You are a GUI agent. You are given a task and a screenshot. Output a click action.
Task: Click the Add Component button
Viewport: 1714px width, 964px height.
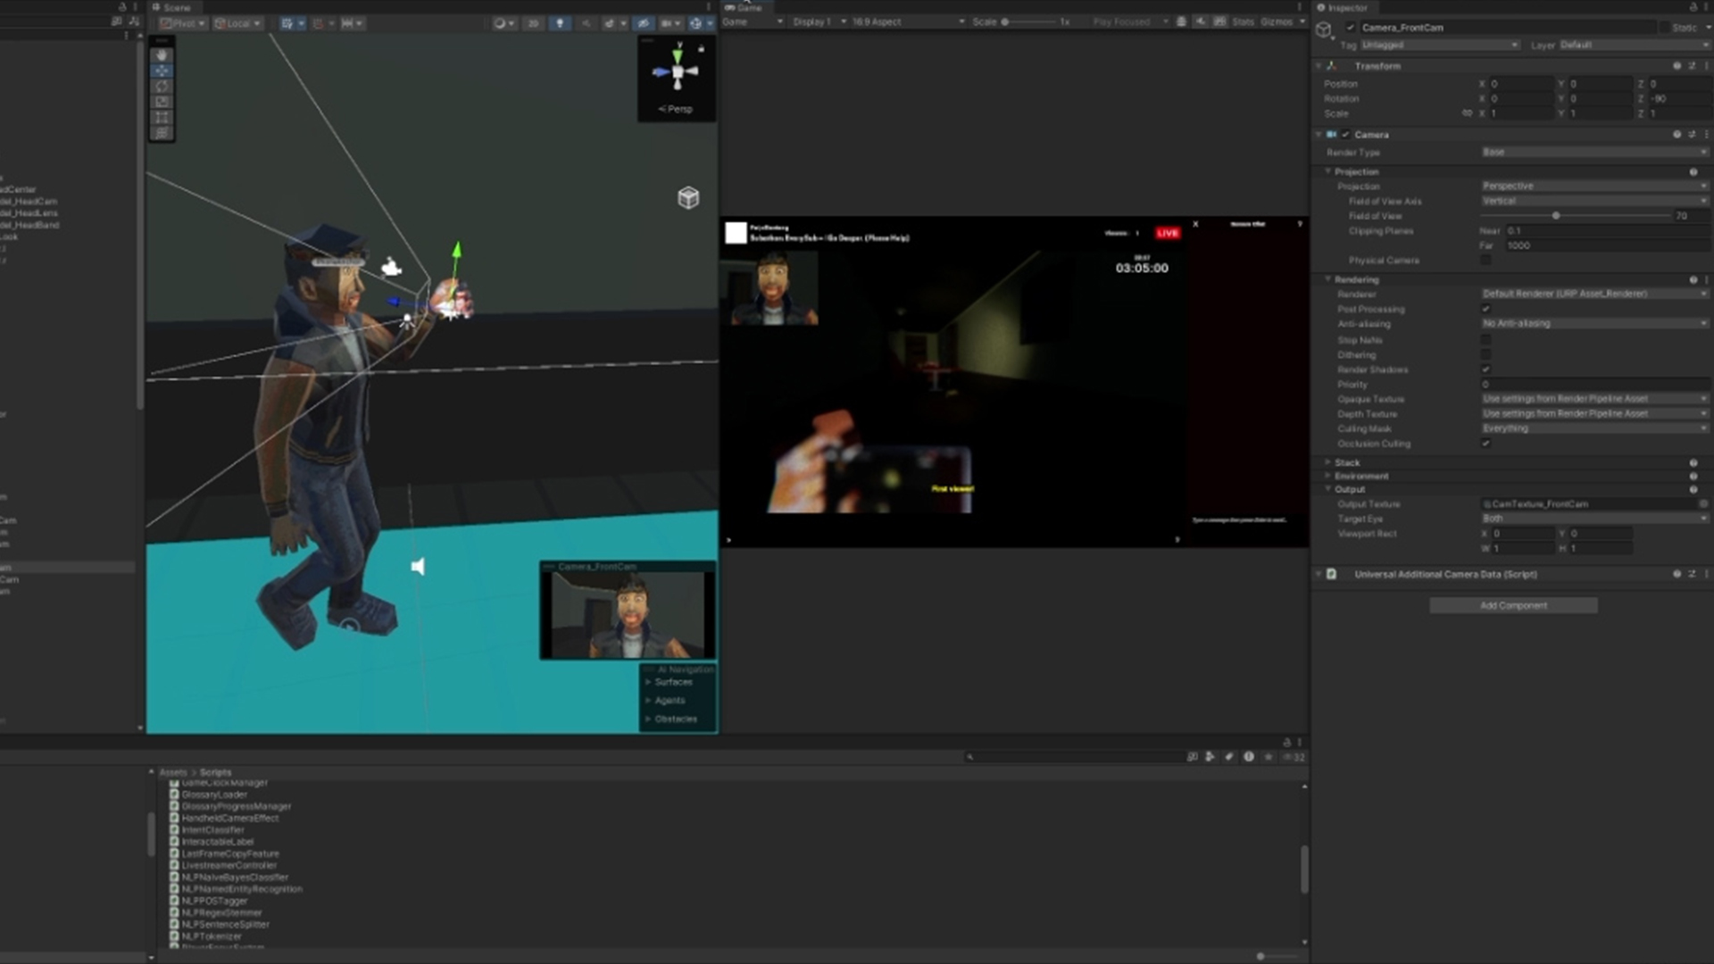tap(1513, 605)
